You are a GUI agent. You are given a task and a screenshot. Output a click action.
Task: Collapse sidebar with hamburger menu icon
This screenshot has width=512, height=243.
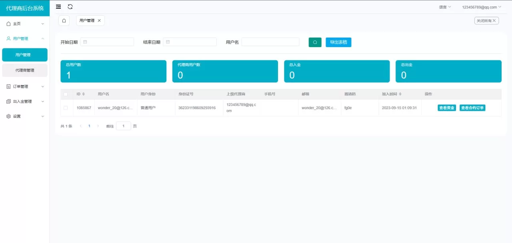58,7
